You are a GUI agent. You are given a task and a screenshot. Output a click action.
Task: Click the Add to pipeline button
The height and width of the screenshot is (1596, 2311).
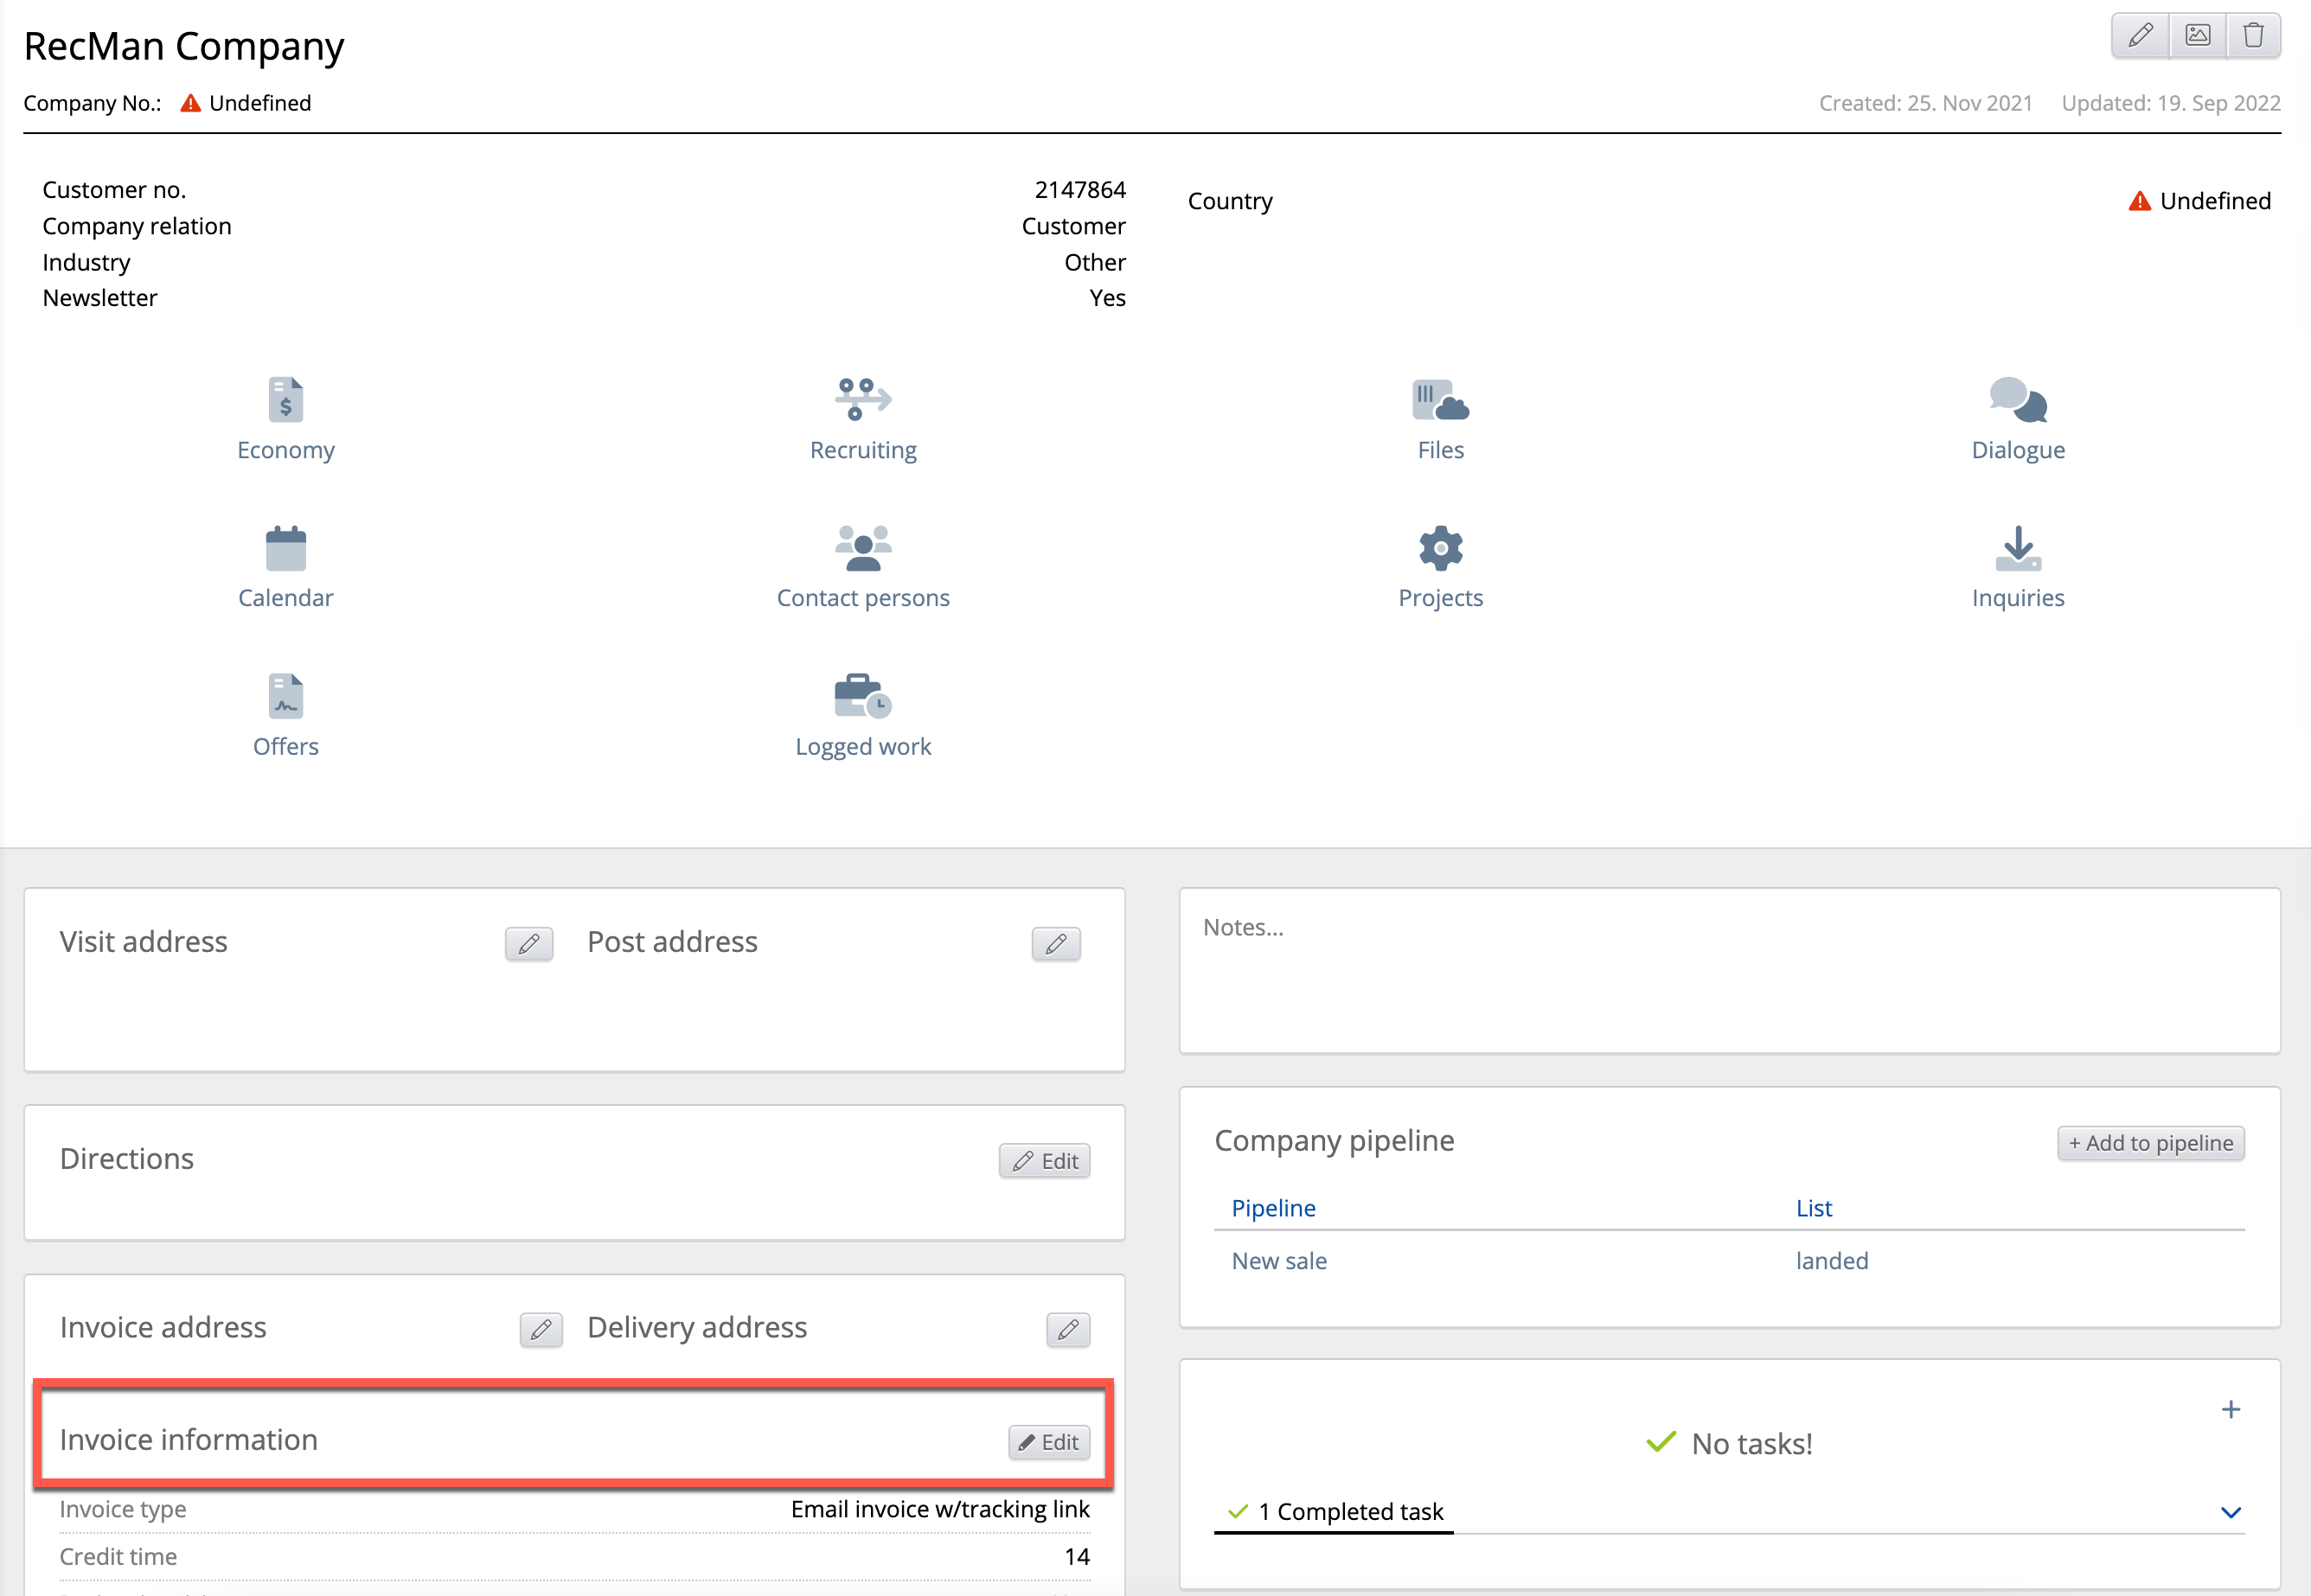pos(2150,1143)
